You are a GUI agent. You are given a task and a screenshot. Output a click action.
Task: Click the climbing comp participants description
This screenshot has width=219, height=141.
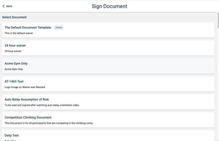(49, 123)
